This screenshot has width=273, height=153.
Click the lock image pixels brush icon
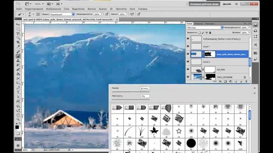[203, 33]
